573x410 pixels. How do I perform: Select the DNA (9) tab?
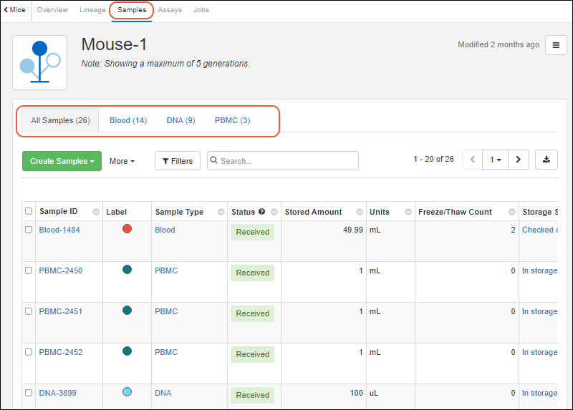(x=180, y=120)
